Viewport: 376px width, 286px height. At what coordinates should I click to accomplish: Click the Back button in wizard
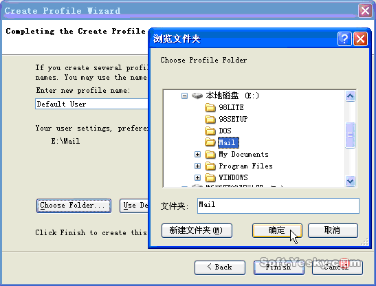(x=220, y=267)
